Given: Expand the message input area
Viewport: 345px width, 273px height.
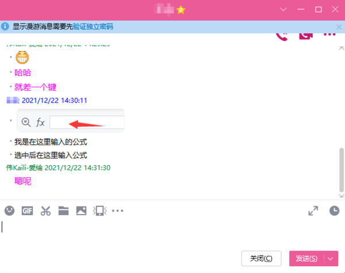Looking at the screenshot, I should pyautogui.click(x=313, y=211).
